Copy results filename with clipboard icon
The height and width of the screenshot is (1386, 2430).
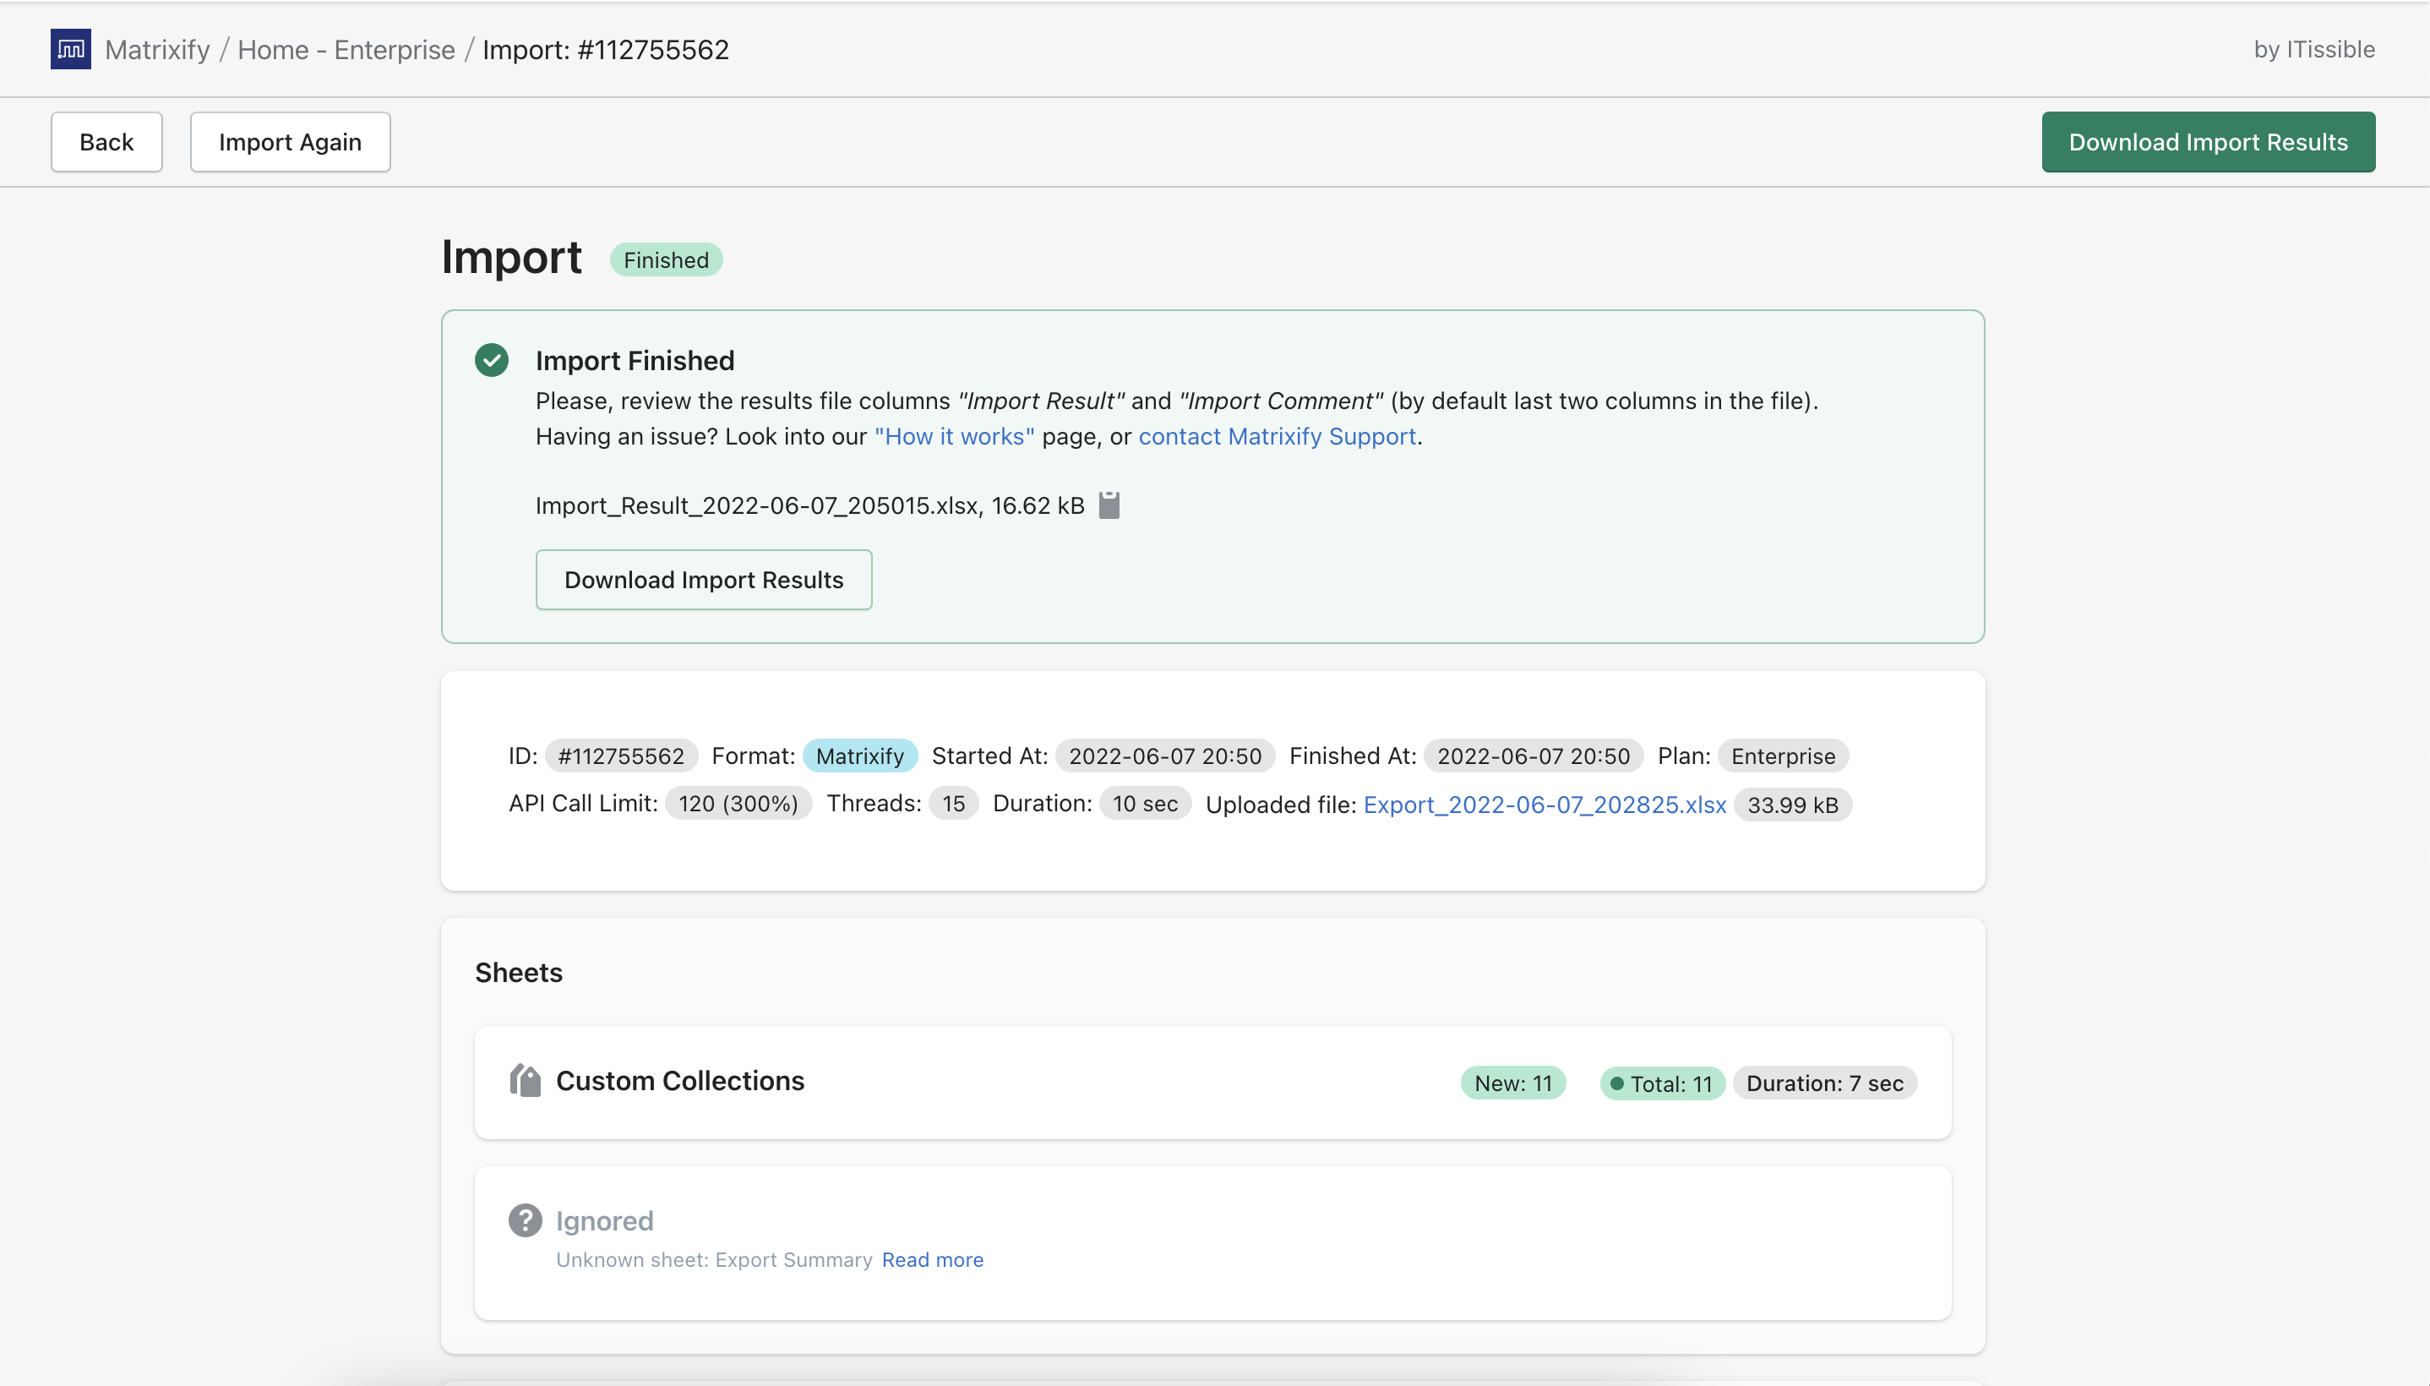point(1109,505)
